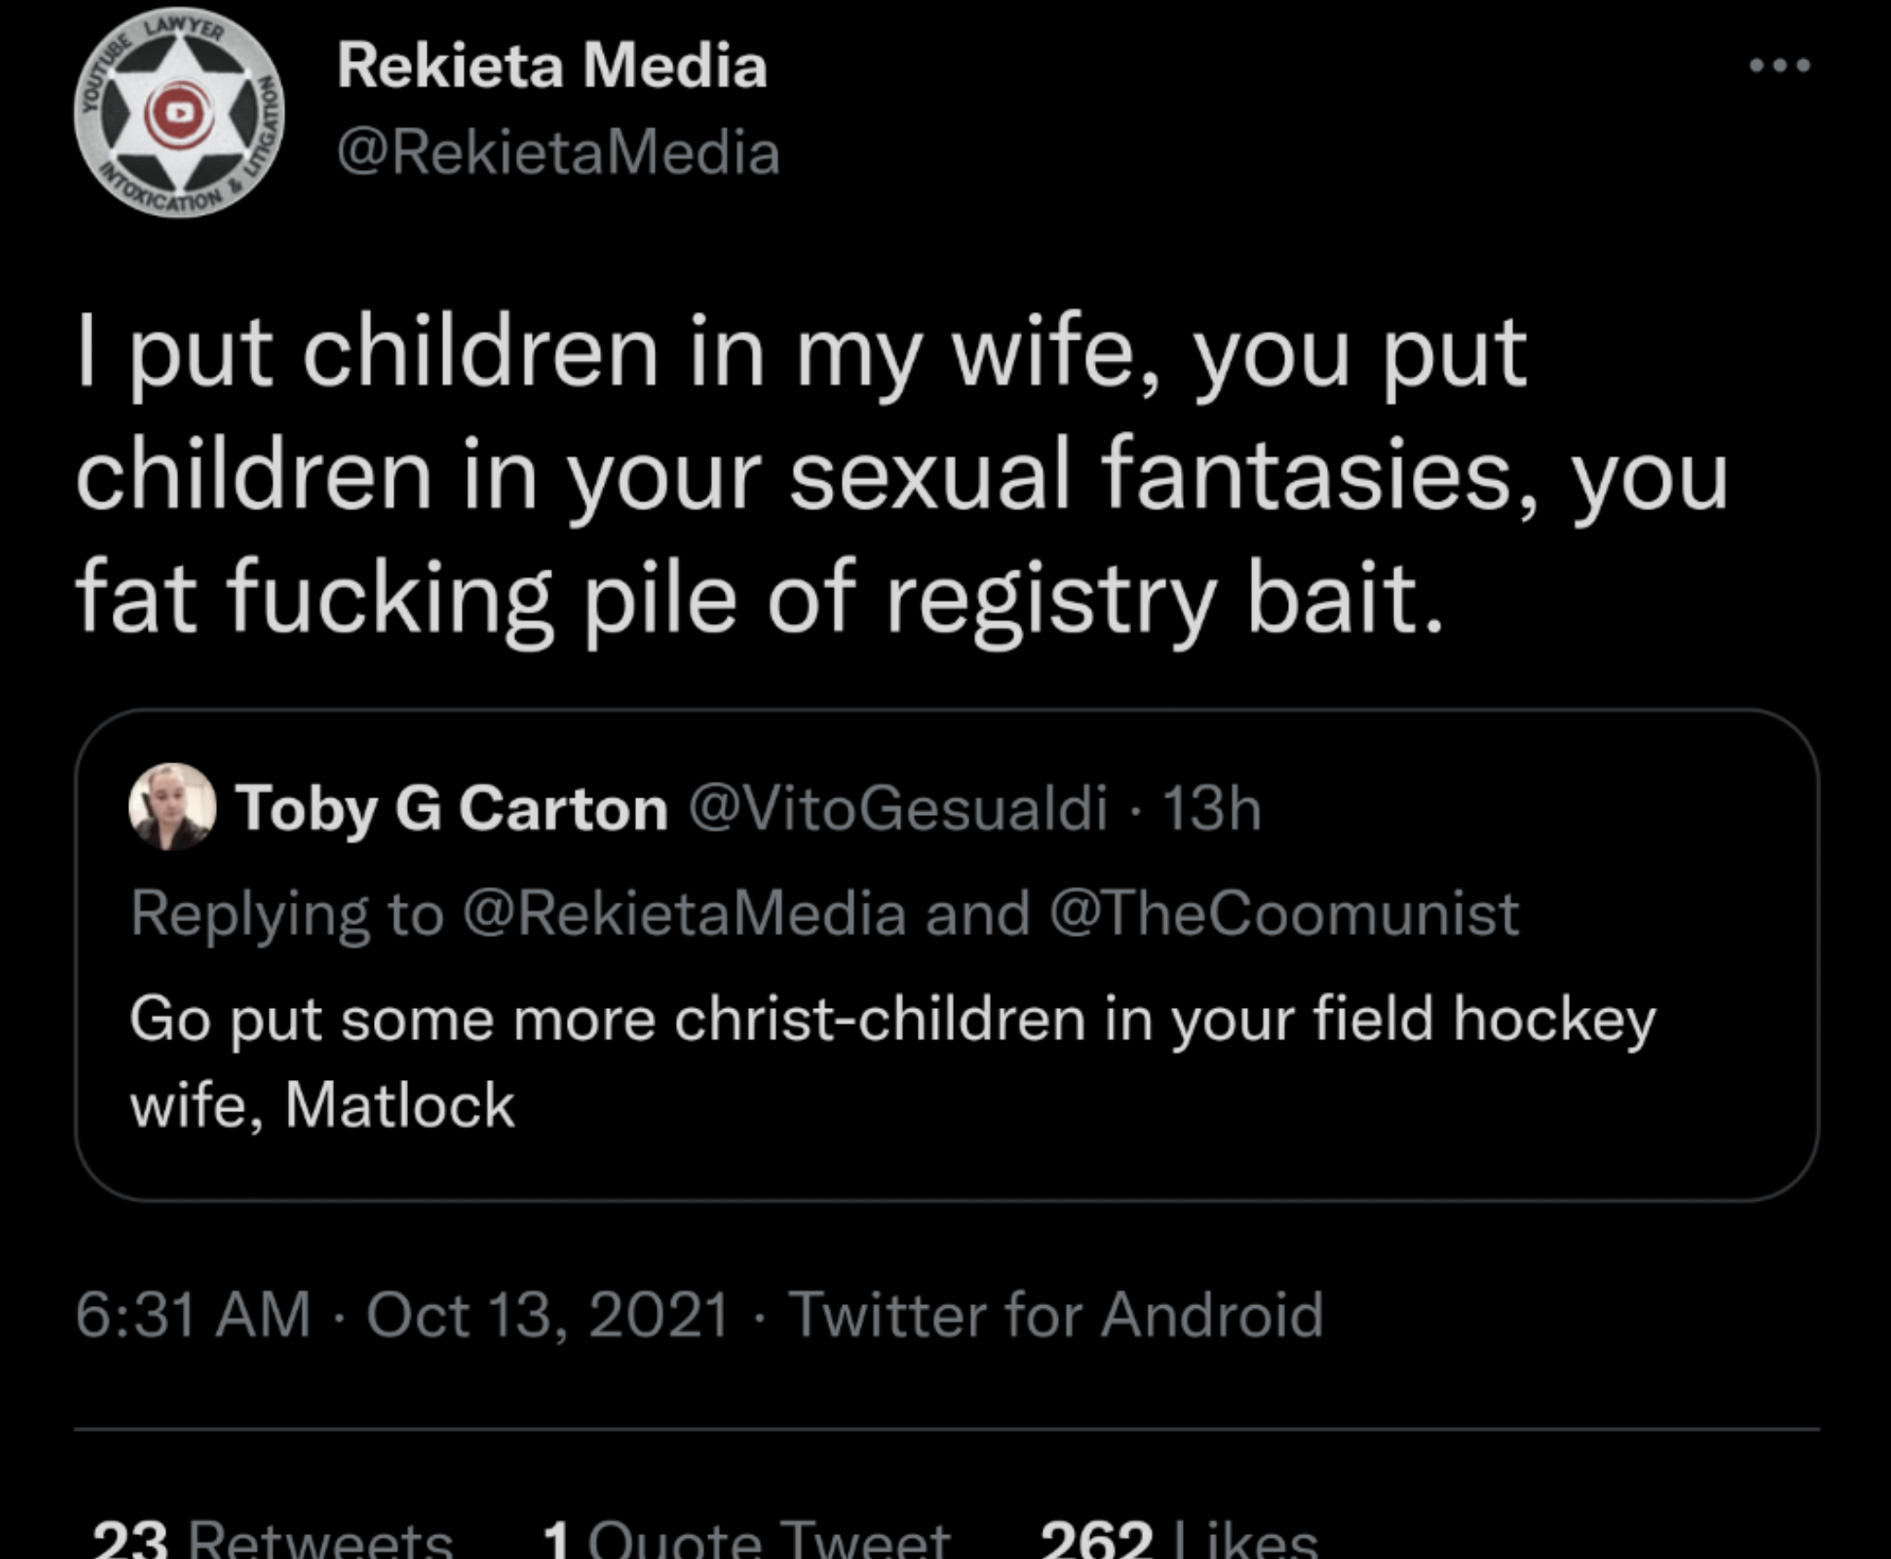Click the Oct 13, 2021 date

pos(548,1314)
